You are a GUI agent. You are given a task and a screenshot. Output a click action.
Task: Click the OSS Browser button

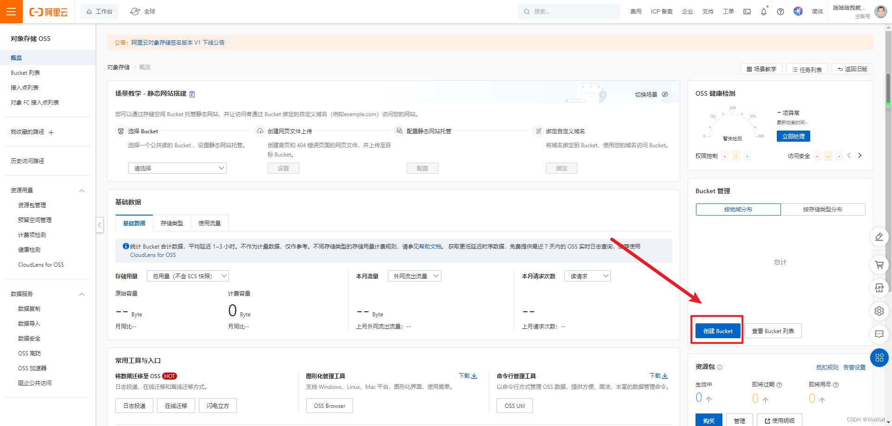329,406
